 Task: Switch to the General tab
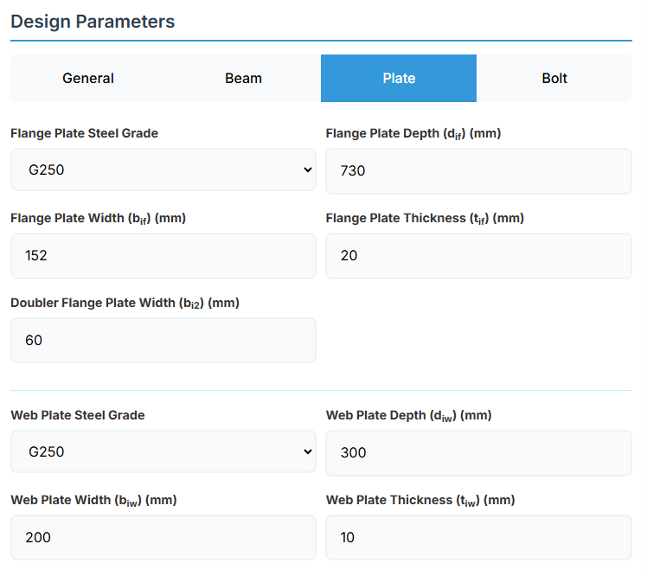coord(87,78)
